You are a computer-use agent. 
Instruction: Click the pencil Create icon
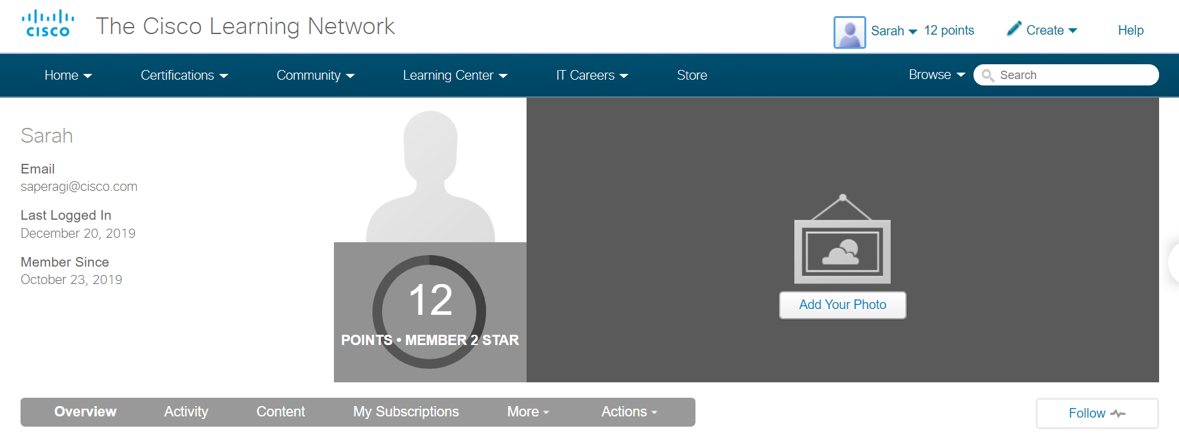click(x=1014, y=28)
